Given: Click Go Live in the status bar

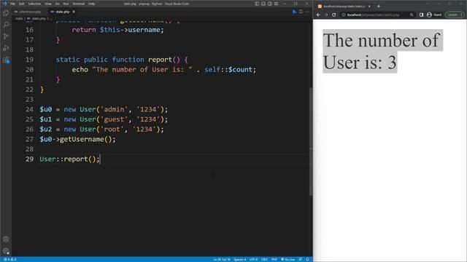Looking at the screenshot, I should pos(287,259).
